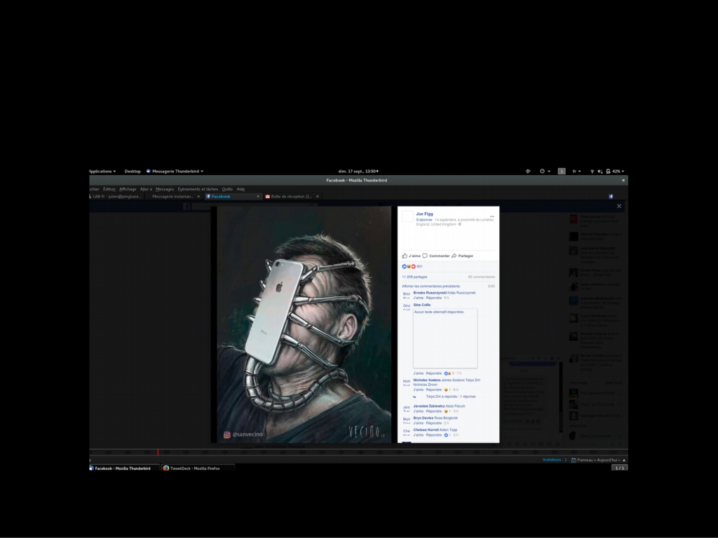The width and height of the screenshot is (718, 538).
Task: Expand the Messagerie Thunderbird app menu
Action: (175, 171)
